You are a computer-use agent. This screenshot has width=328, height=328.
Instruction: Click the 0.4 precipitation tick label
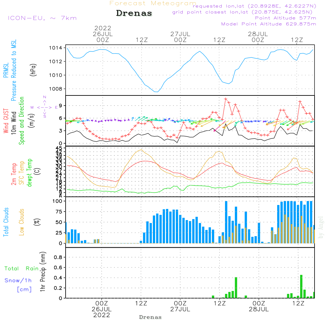(x=58, y=278)
